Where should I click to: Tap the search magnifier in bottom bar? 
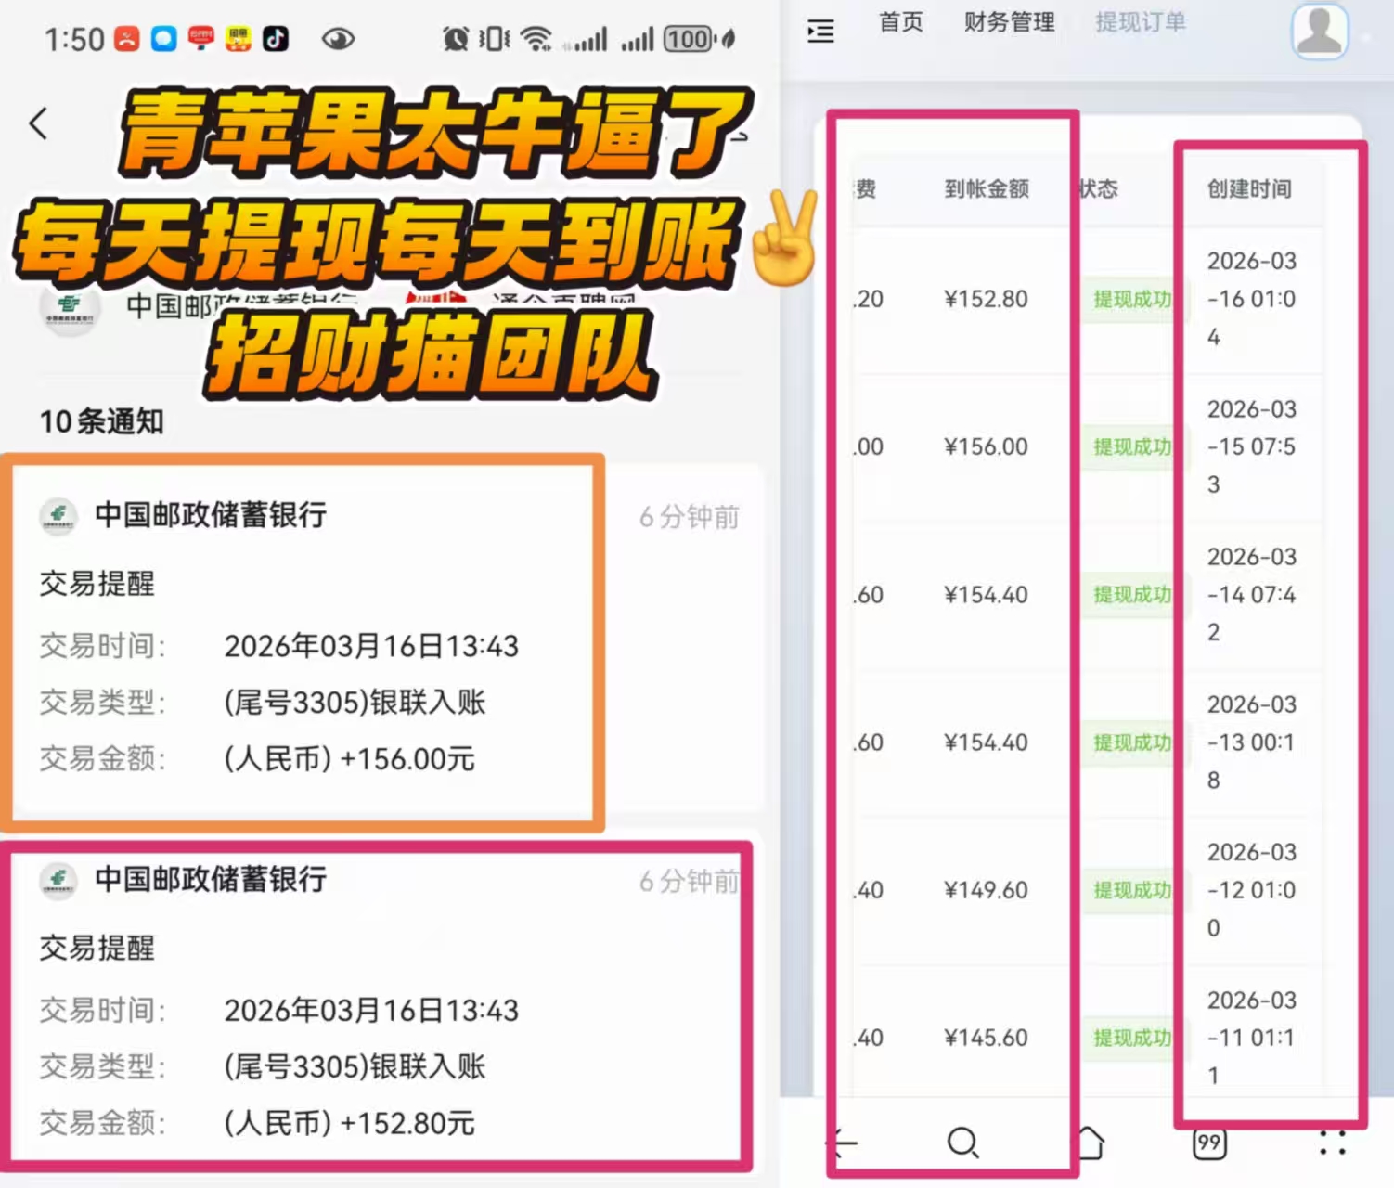[963, 1143]
